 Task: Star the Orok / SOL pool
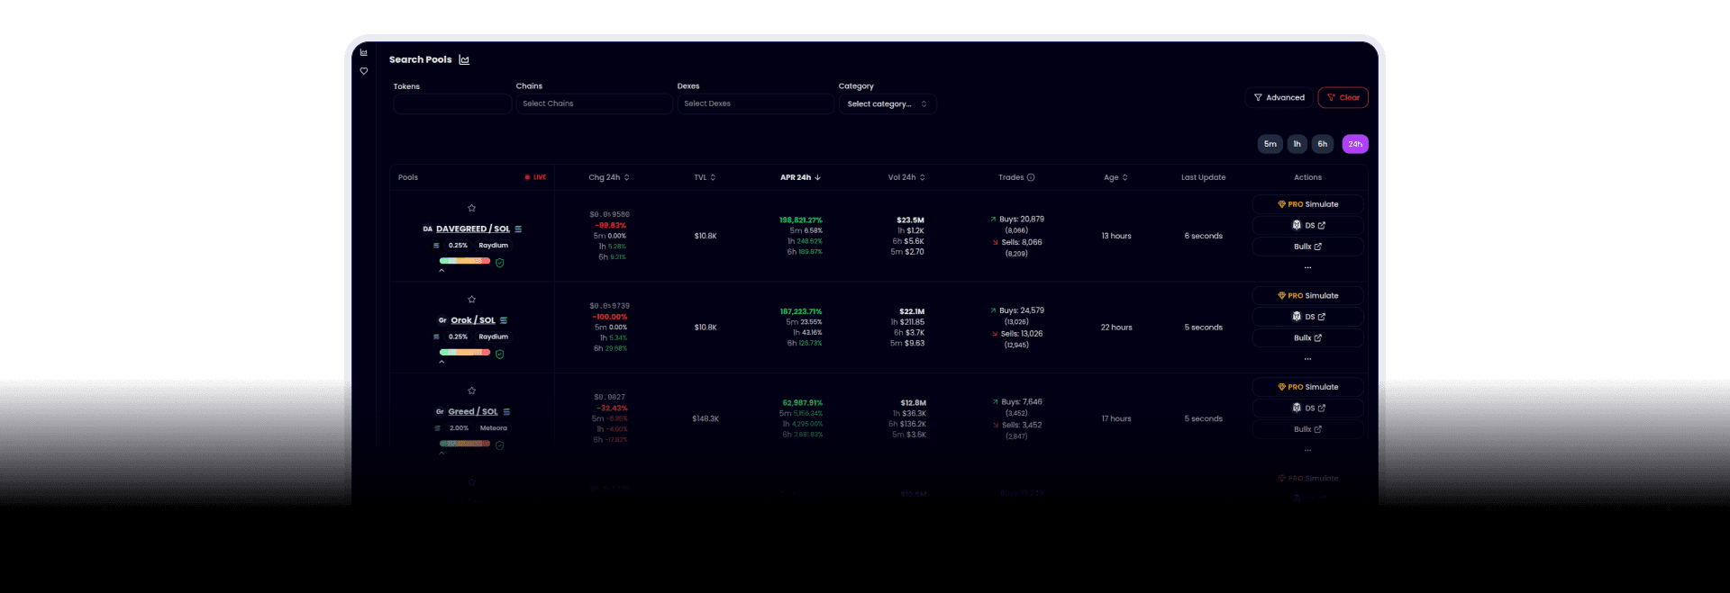(471, 300)
